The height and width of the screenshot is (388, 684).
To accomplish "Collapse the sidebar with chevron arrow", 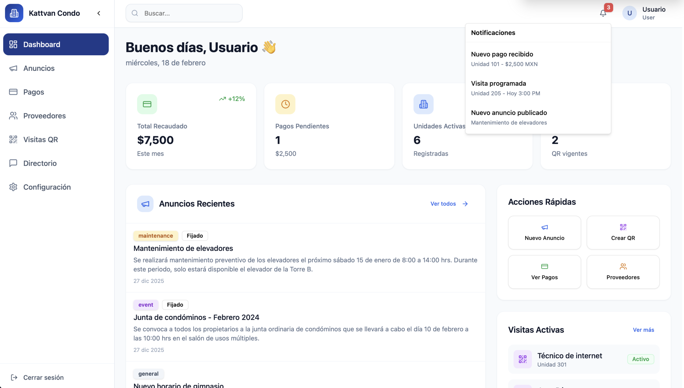I will click(x=99, y=13).
